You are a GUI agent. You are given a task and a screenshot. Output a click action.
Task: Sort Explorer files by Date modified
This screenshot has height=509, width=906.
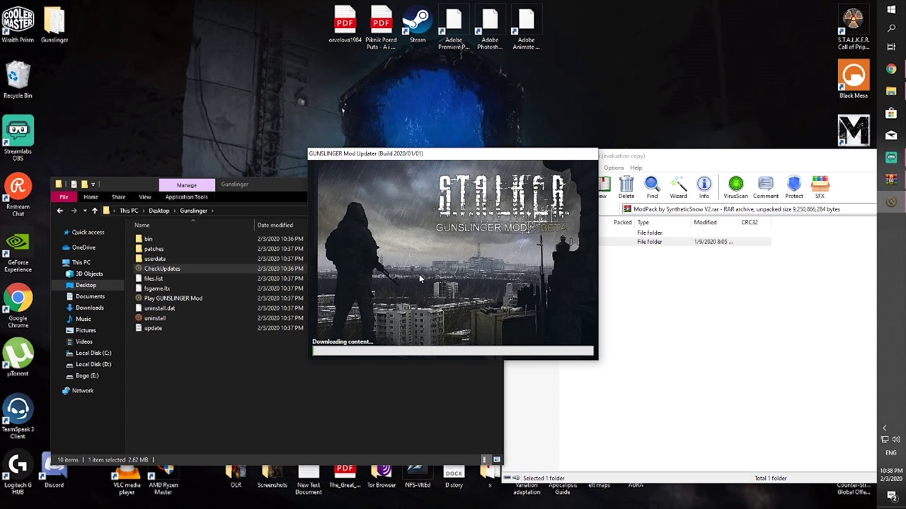coord(275,225)
